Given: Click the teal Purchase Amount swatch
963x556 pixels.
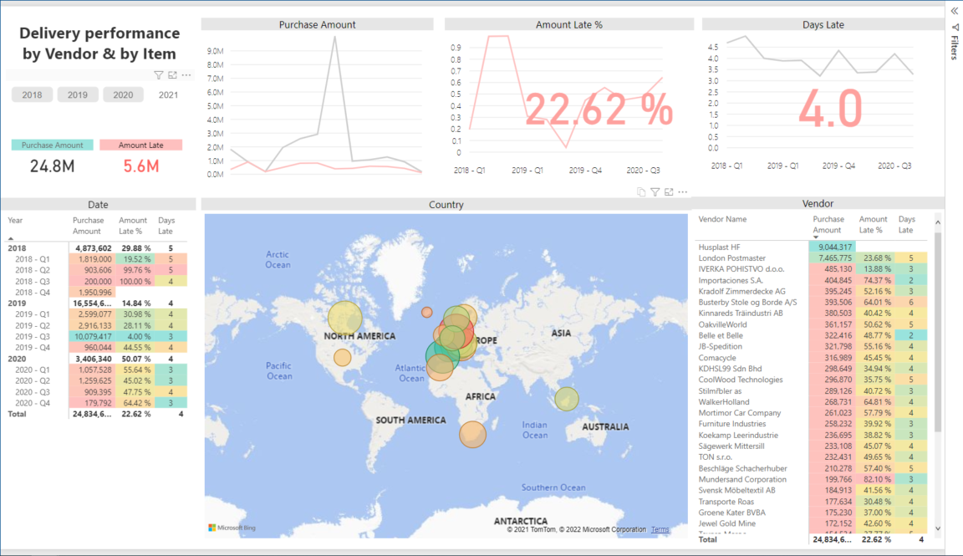Looking at the screenshot, I should pyautogui.click(x=52, y=145).
